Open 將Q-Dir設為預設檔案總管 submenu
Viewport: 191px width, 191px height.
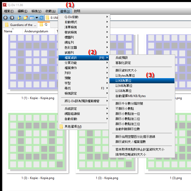[x=84, y=101]
